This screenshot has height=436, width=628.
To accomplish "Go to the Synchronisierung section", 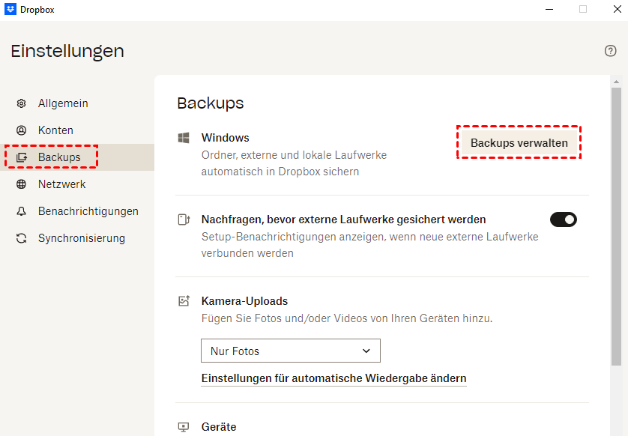I will point(81,238).
